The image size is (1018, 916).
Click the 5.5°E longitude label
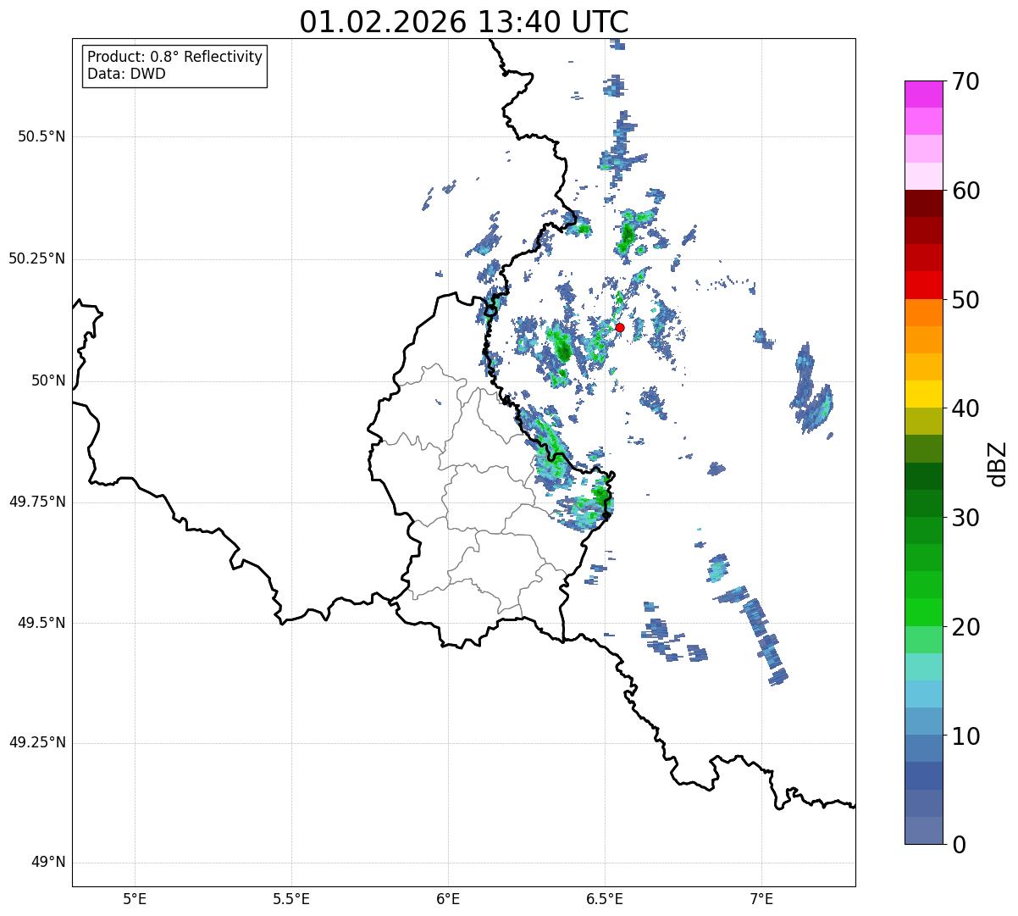click(291, 898)
